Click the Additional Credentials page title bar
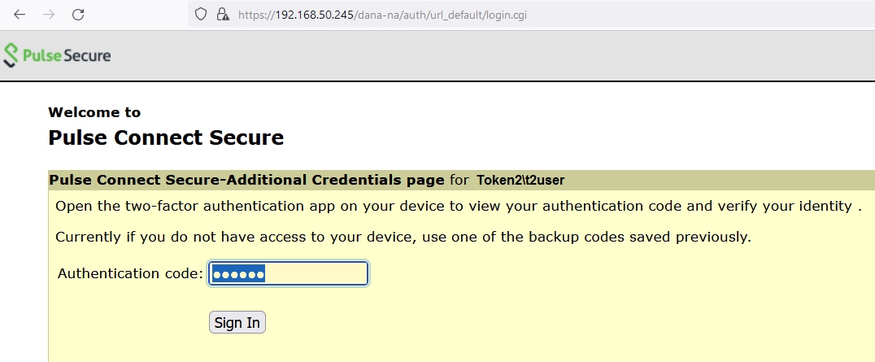Screen dimensions: 875x362 coord(462,180)
